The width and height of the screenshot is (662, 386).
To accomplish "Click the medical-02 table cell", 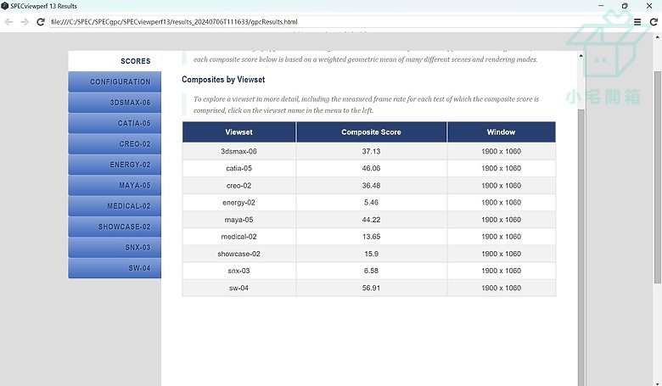I will 239,237.
